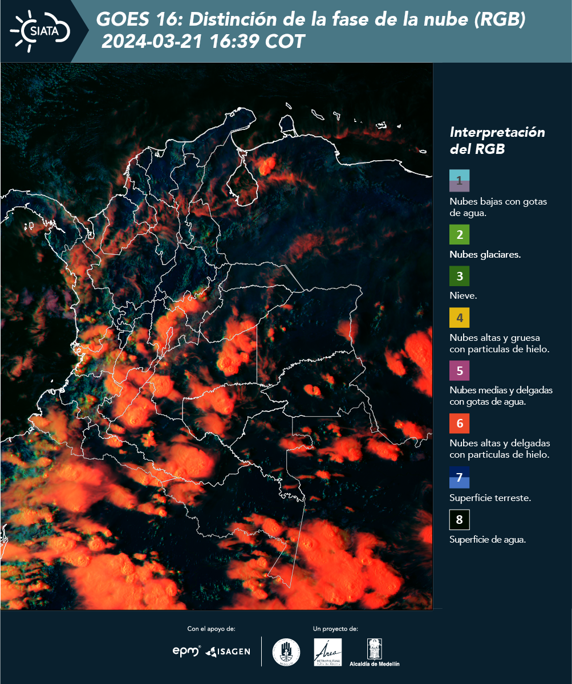The height and width of the screenshot is (684, 572).
Task: Click the round Medellín emblem logo
Action: (286, 652)
